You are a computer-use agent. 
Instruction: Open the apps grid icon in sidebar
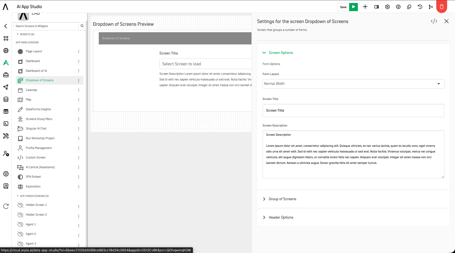6,38
